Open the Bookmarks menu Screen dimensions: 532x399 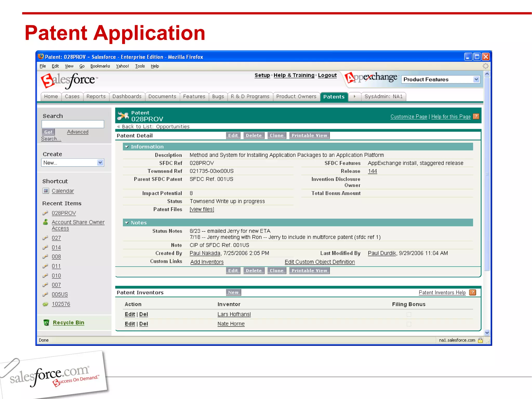click(100, 66)
